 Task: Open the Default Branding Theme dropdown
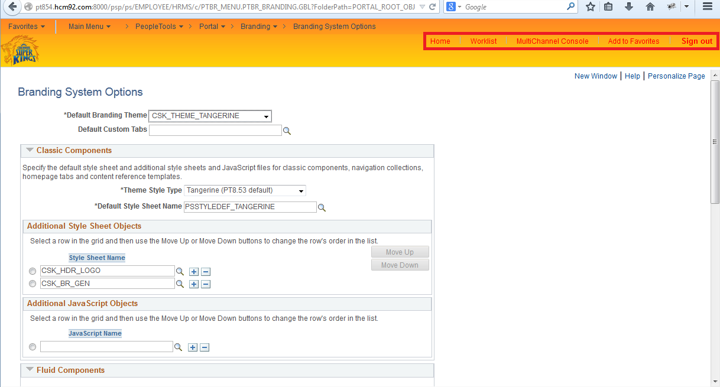[265, 115]
